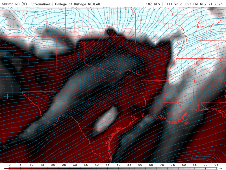Image resolution: width=226 pixels, height=170 pixels.
Task: Click the "50" label on the color scale
Action: tap(118, 165)
